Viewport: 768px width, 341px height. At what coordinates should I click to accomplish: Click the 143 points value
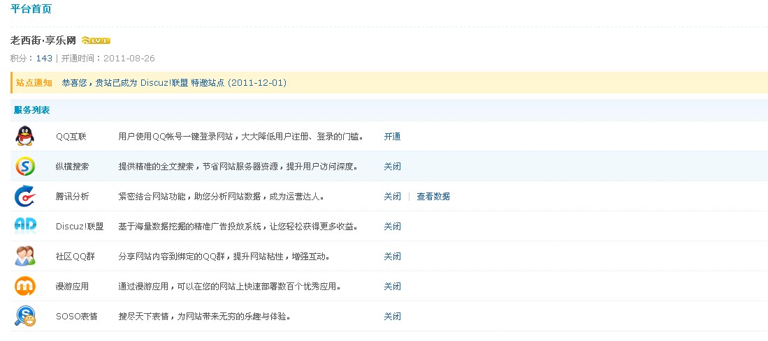tap(44, 58)
